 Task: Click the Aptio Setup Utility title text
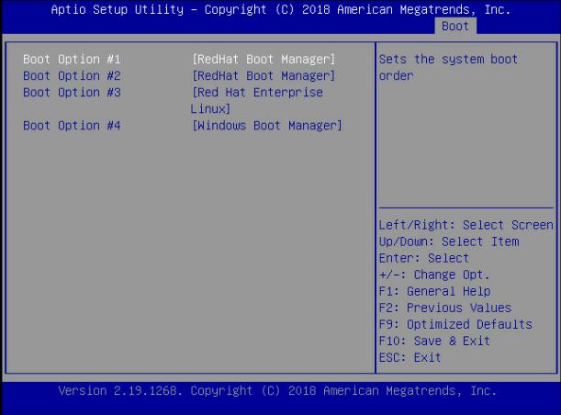click(281, 10)
